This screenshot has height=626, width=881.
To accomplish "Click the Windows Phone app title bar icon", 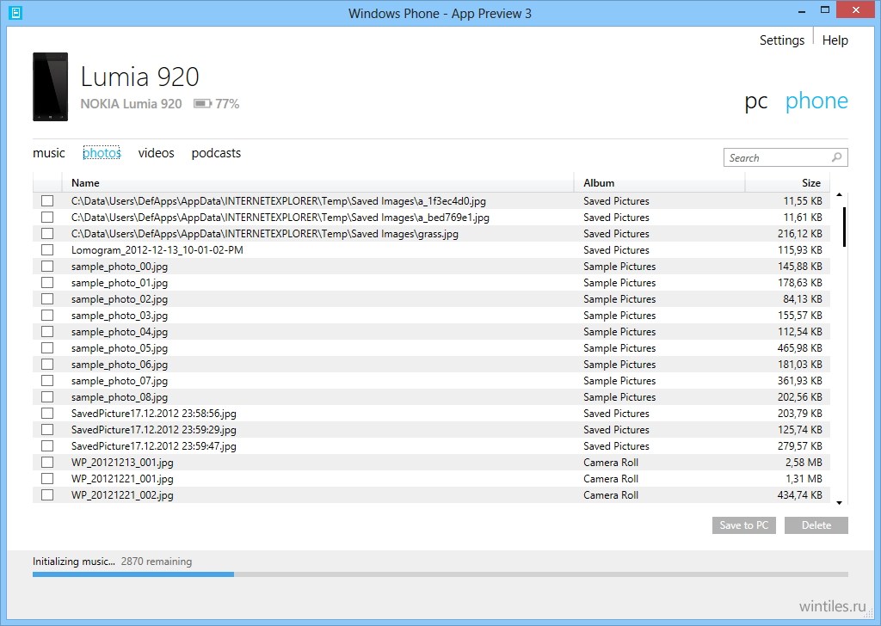I will click(x=15, y=12).
